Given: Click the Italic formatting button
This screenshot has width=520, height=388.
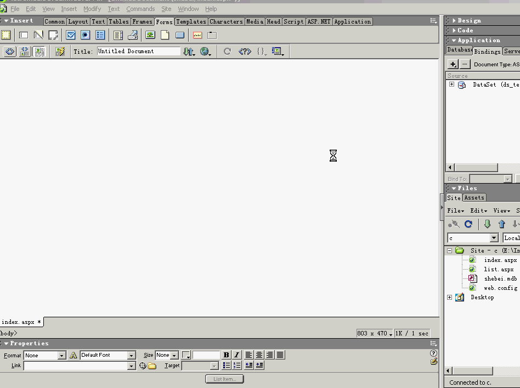Looking at the screenshot, I should pyautogui.click(x=236, y=355).
